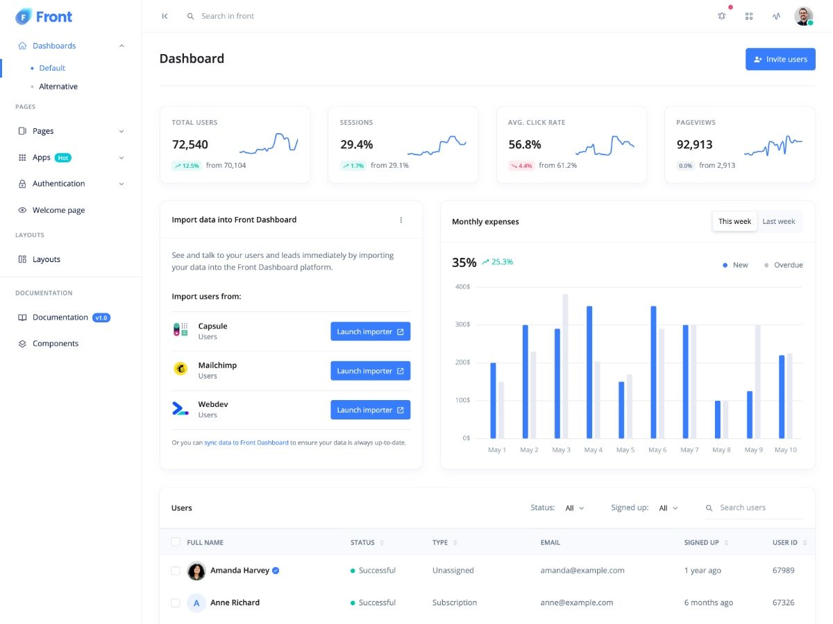Toggle the New series legend marker

click(725, 265)
